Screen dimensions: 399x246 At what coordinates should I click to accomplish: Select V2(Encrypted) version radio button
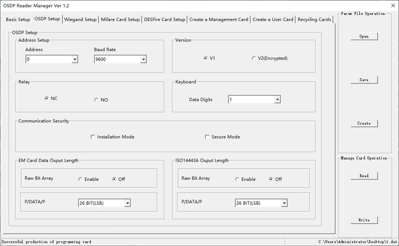tap(254, 58)
